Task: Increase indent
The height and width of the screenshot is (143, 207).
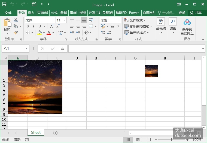Action: coord(78,32)
